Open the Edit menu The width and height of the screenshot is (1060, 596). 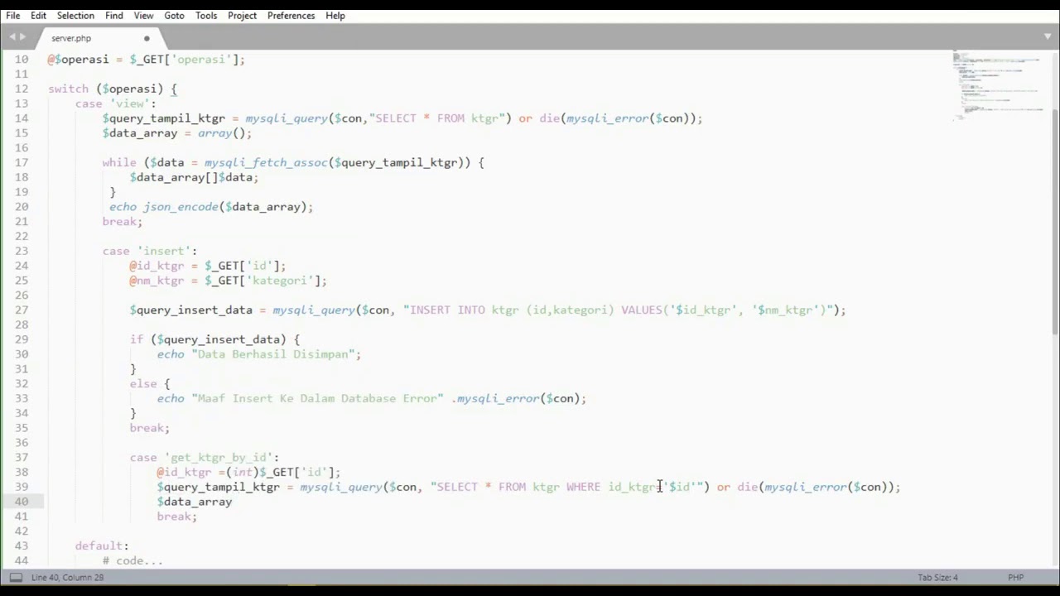39,15
